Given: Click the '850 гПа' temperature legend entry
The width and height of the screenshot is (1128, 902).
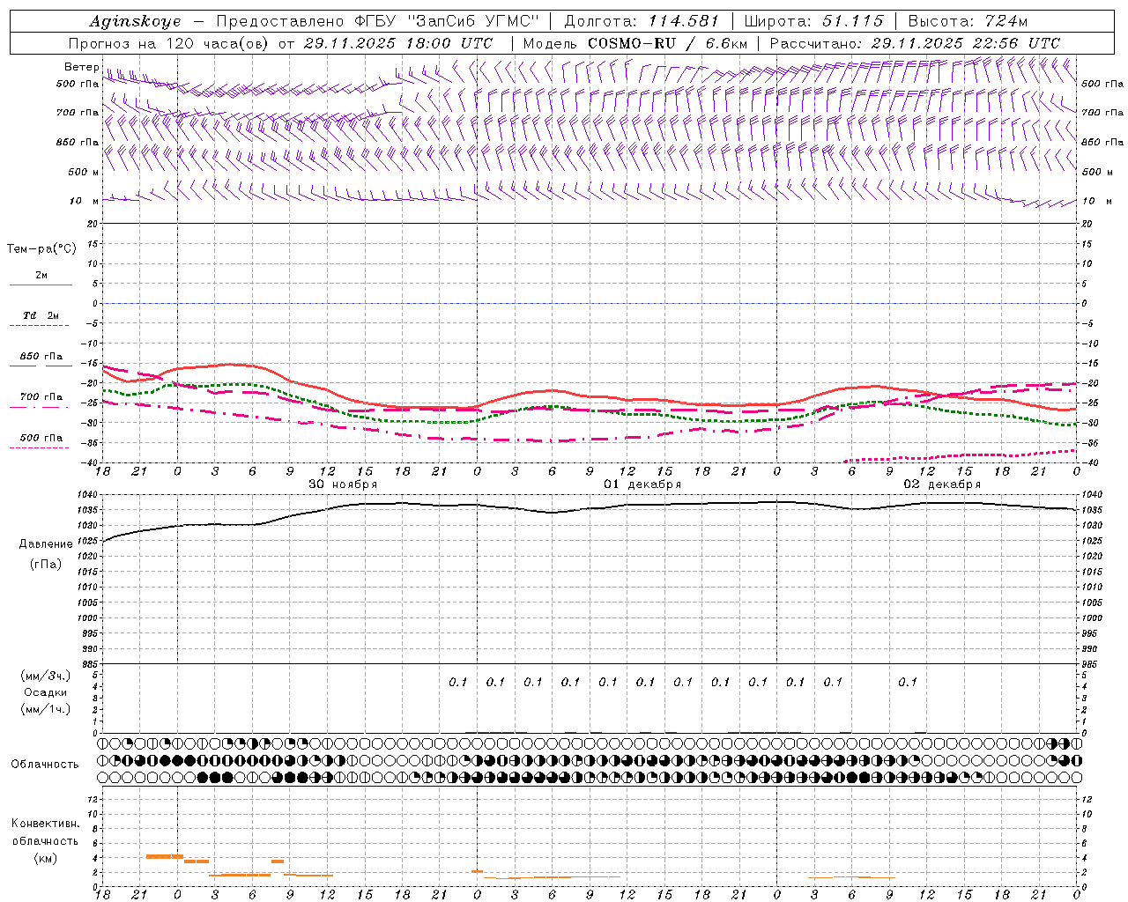Looking at the screenshot, I should pyautogui.click(x=41, y=357).
